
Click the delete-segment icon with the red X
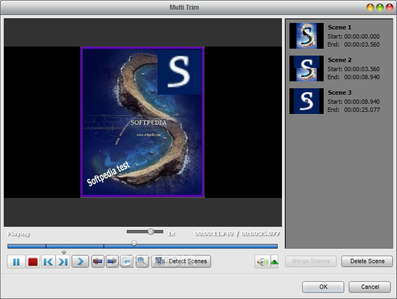[x=98, y=261]
